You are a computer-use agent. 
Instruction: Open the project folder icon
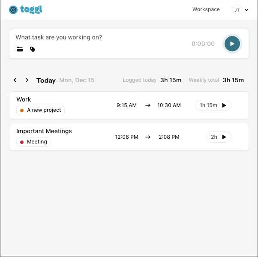click(20, 49)
